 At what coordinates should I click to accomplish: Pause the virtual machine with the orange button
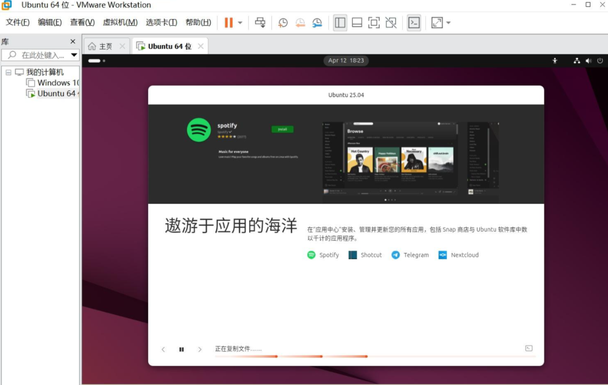tap(229, 23)
